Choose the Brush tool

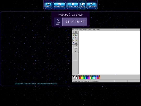point(76,40)
